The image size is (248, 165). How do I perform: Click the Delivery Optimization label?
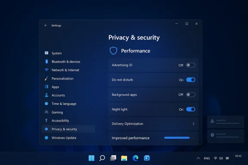pos(127,124)
